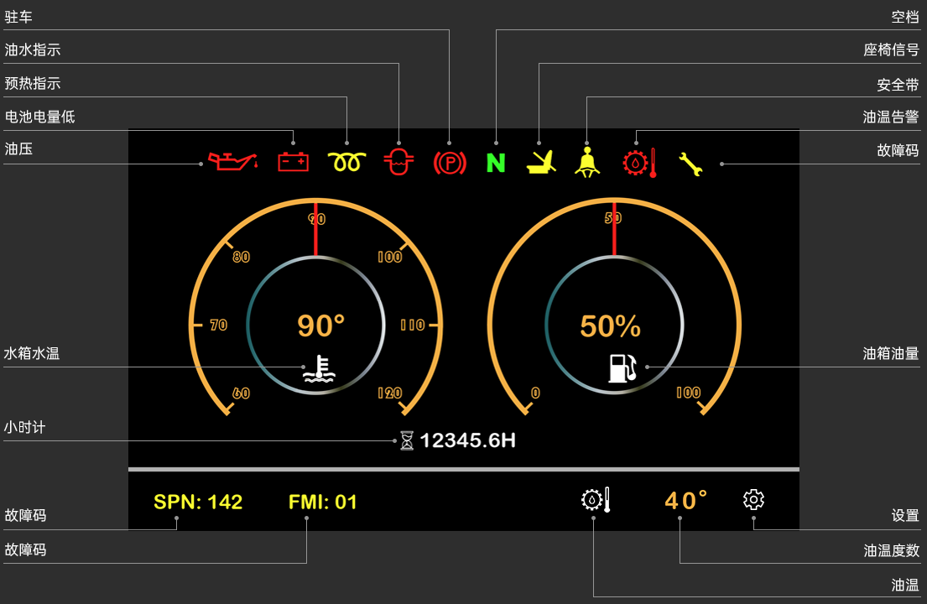Viewport: 927px width, 604px height.
Task: Tap the red oil temperature alarm icon
Action: 638,162
